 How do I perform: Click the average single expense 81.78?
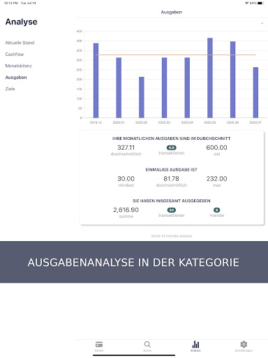(x=171, y=178)
